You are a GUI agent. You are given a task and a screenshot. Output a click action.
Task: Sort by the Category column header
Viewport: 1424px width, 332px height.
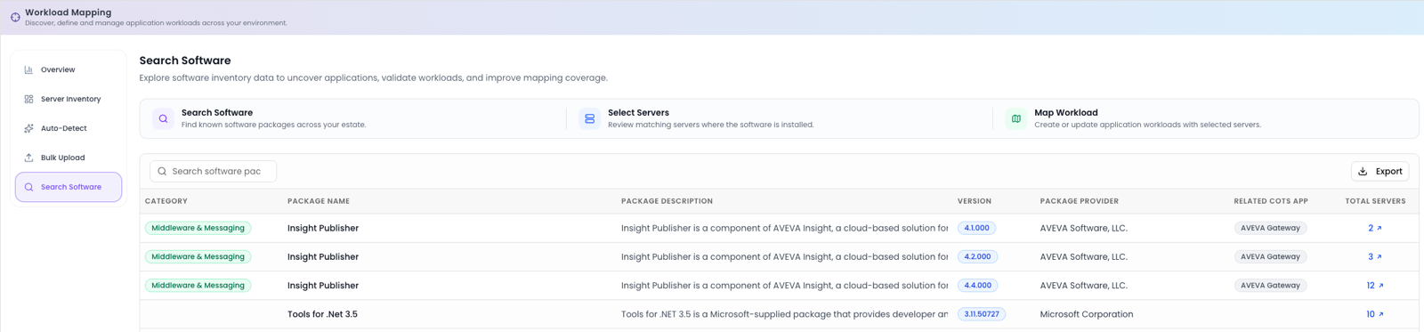click(166, 201)
